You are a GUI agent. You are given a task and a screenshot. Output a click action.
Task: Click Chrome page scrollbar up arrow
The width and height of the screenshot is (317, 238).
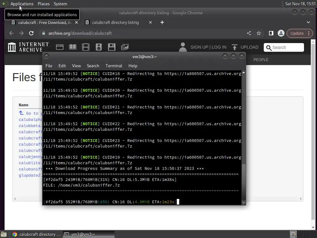pos(313,42)
